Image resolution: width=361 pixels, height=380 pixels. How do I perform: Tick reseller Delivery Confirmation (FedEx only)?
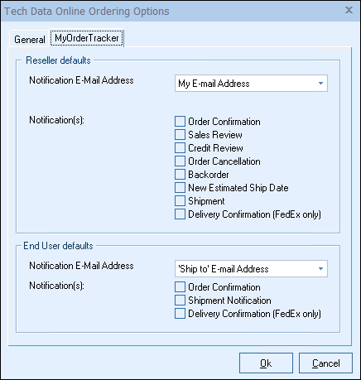click(x=180, y=214)
